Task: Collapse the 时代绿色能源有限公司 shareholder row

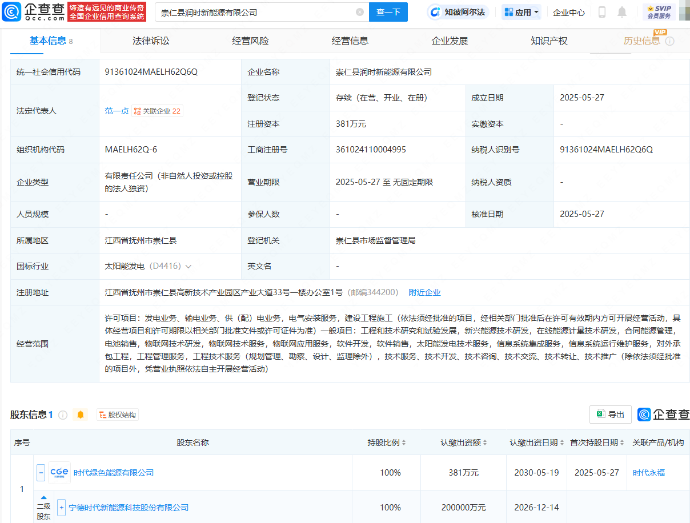Action: click(x=41, y=473)
